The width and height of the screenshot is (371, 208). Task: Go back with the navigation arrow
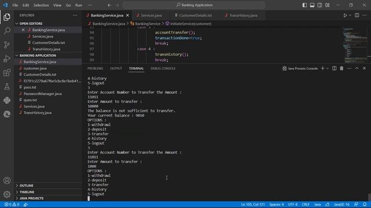[x=109, y=5]
